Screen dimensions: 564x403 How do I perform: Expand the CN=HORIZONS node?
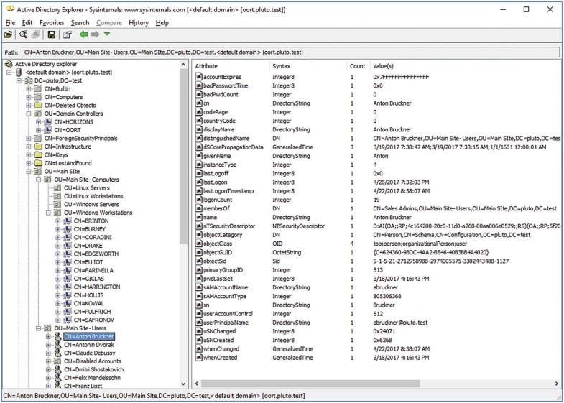[x=38, y=122]
